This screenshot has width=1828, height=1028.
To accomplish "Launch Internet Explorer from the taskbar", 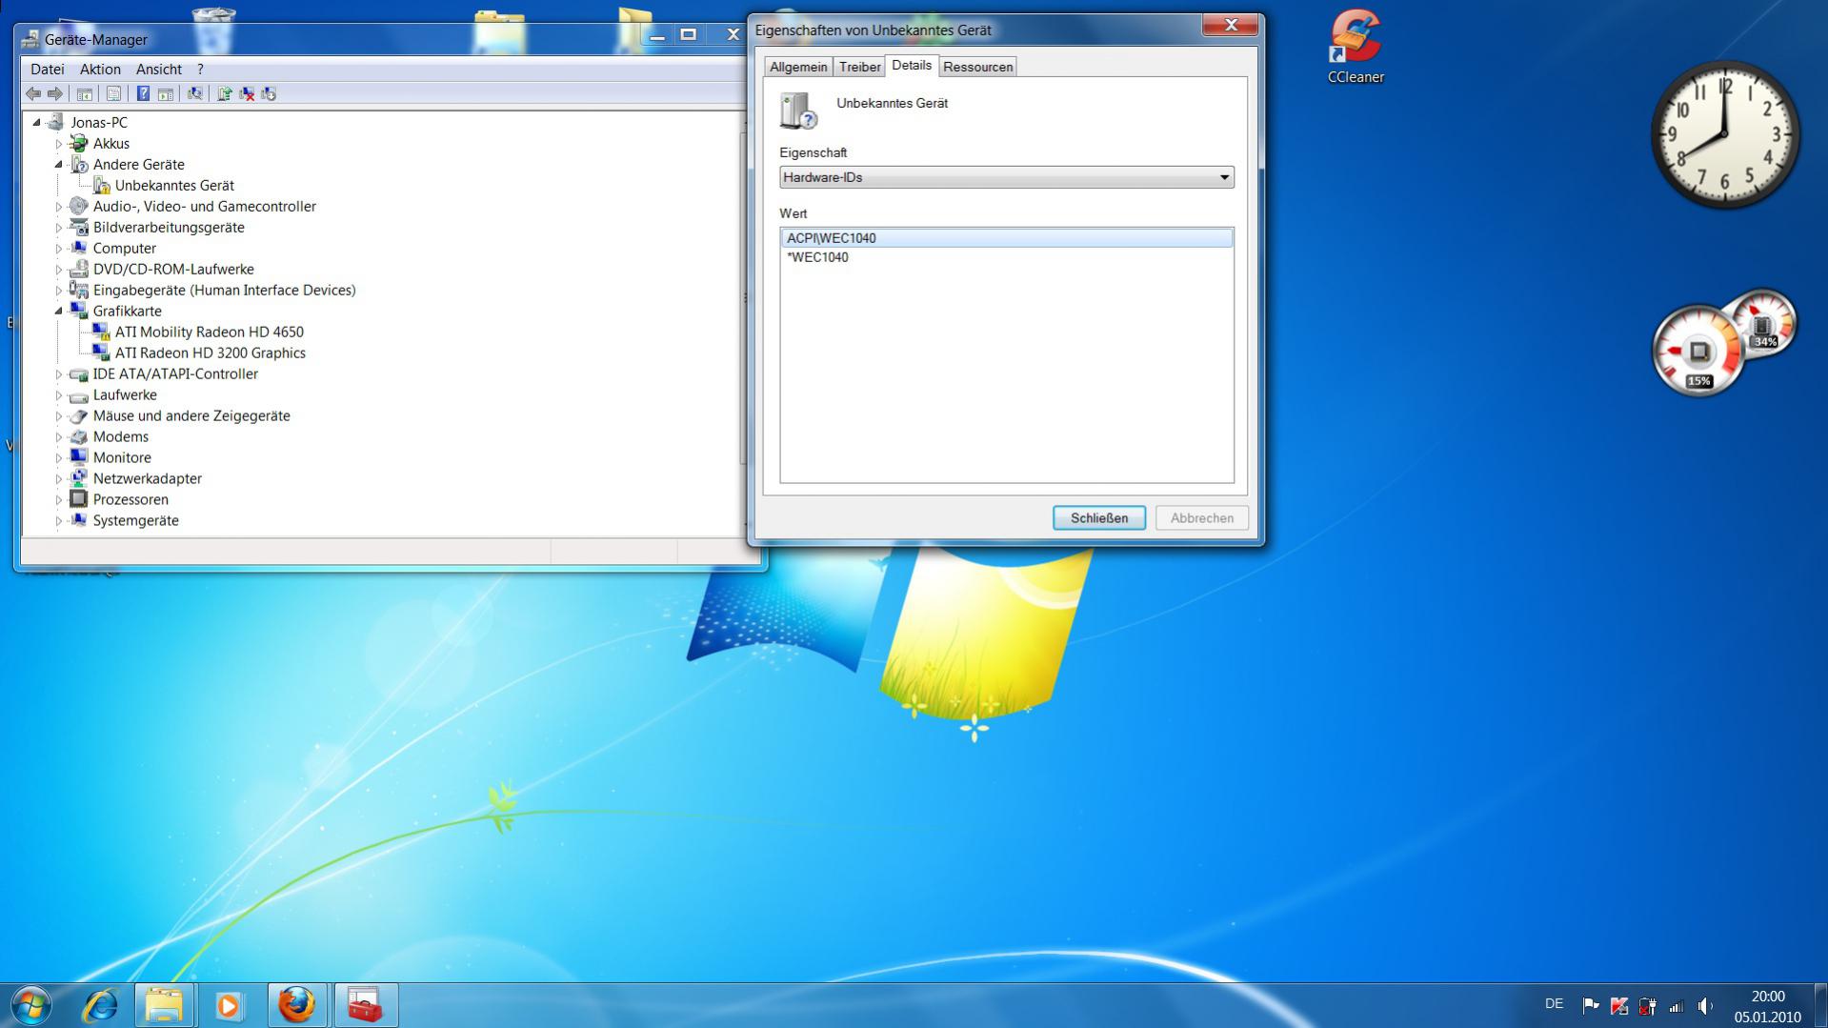I will click(x=100, y=1005).
